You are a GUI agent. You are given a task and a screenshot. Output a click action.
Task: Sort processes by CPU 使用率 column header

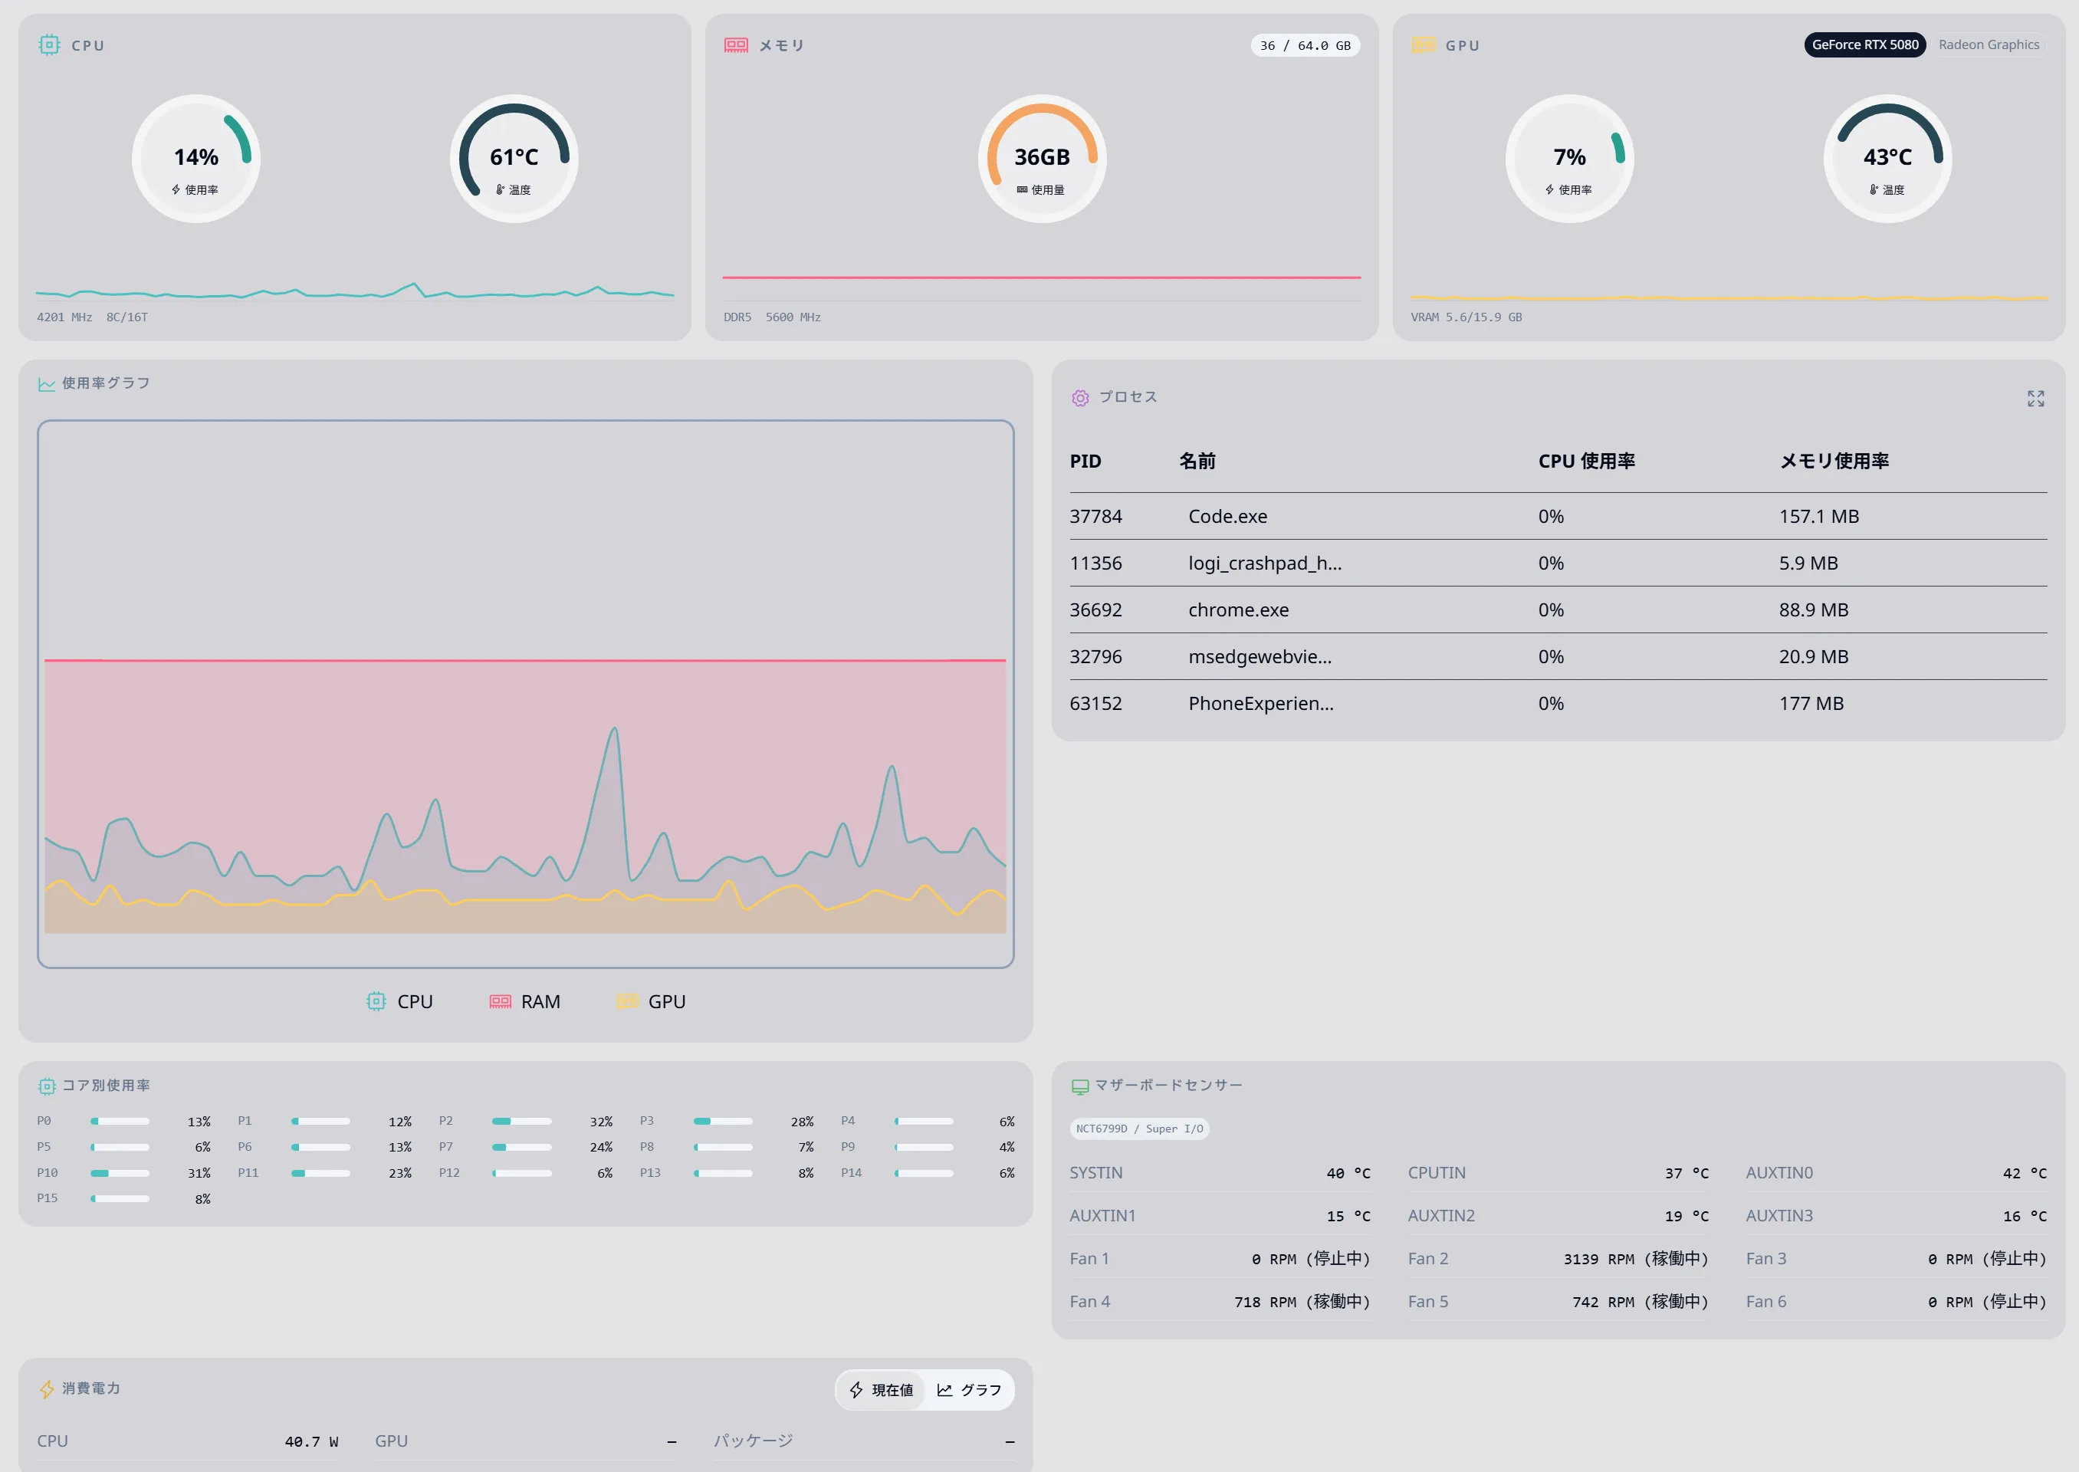point(1587,462)
